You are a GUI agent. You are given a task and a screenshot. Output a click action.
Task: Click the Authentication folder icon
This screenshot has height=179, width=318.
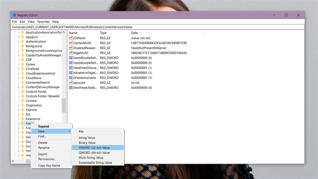[23, 41]
